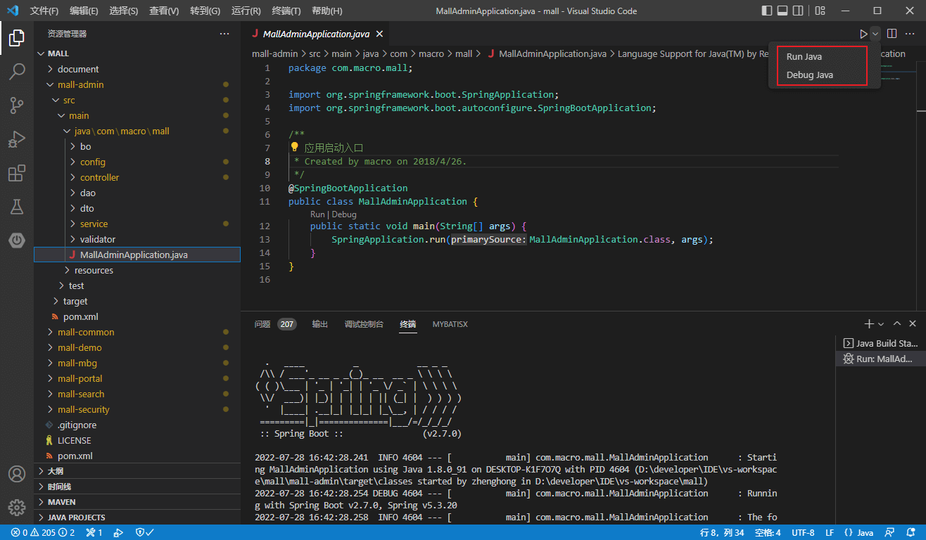Screen dimensions: 926x540
Task: Open the 运行(R) menu
Action: [246, 11]
